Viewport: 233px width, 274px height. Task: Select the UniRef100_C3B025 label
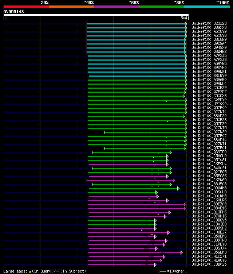[209, 265]
